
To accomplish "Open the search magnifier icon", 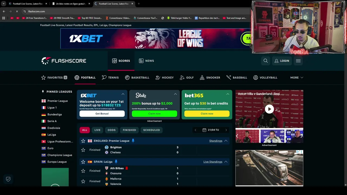I will tap(266, 61).
